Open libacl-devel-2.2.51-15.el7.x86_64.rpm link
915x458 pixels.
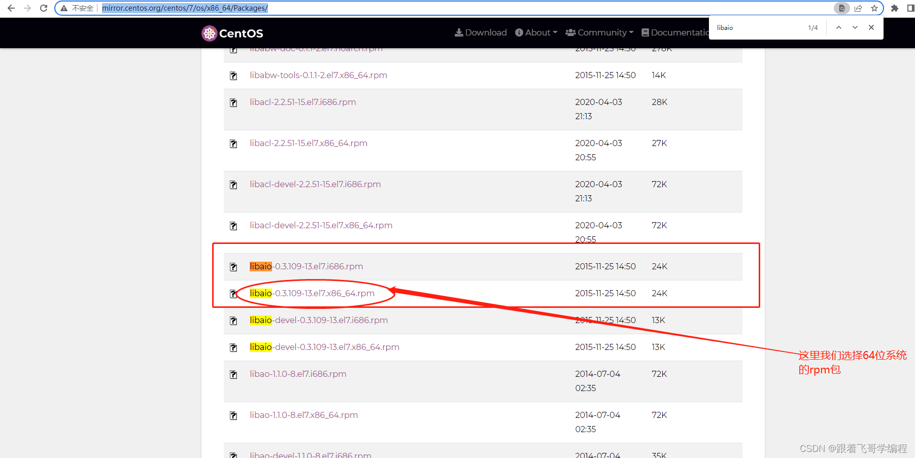point(321,225)
